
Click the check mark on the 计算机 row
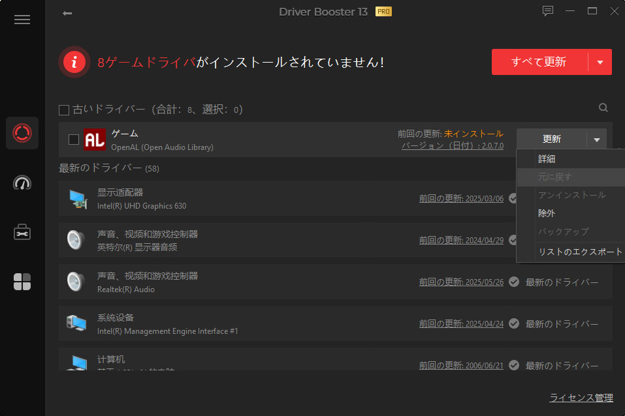pyautogui.click(x=514, y=365)
